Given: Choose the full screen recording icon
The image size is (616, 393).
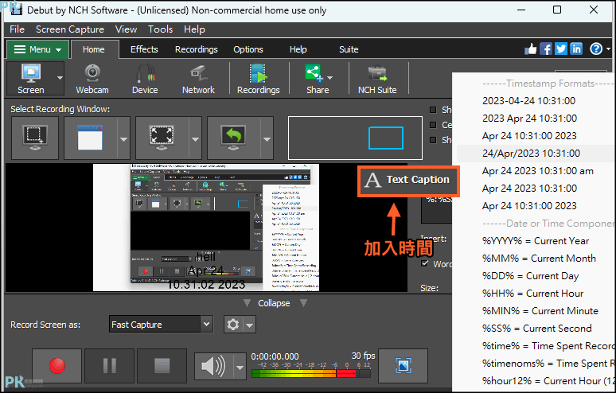Looking at the screenshot, I should click(x=162, y=138).
